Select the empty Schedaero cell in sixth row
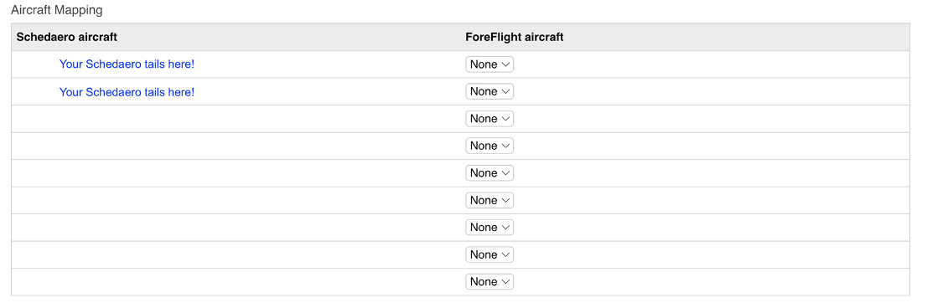This screenshot has width=927, height=308. pos(236,200)
